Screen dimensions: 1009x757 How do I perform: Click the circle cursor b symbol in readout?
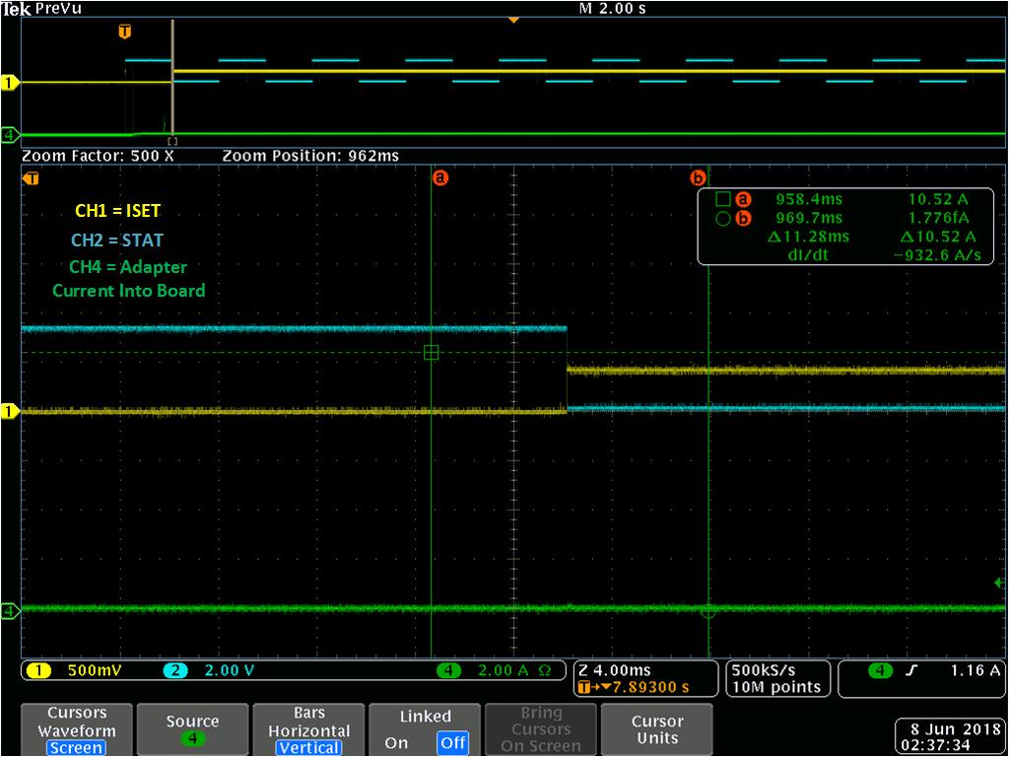723,219
